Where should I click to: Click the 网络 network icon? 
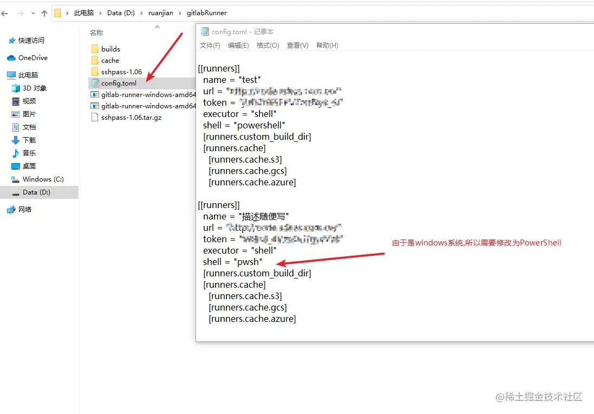click(11, 210)
